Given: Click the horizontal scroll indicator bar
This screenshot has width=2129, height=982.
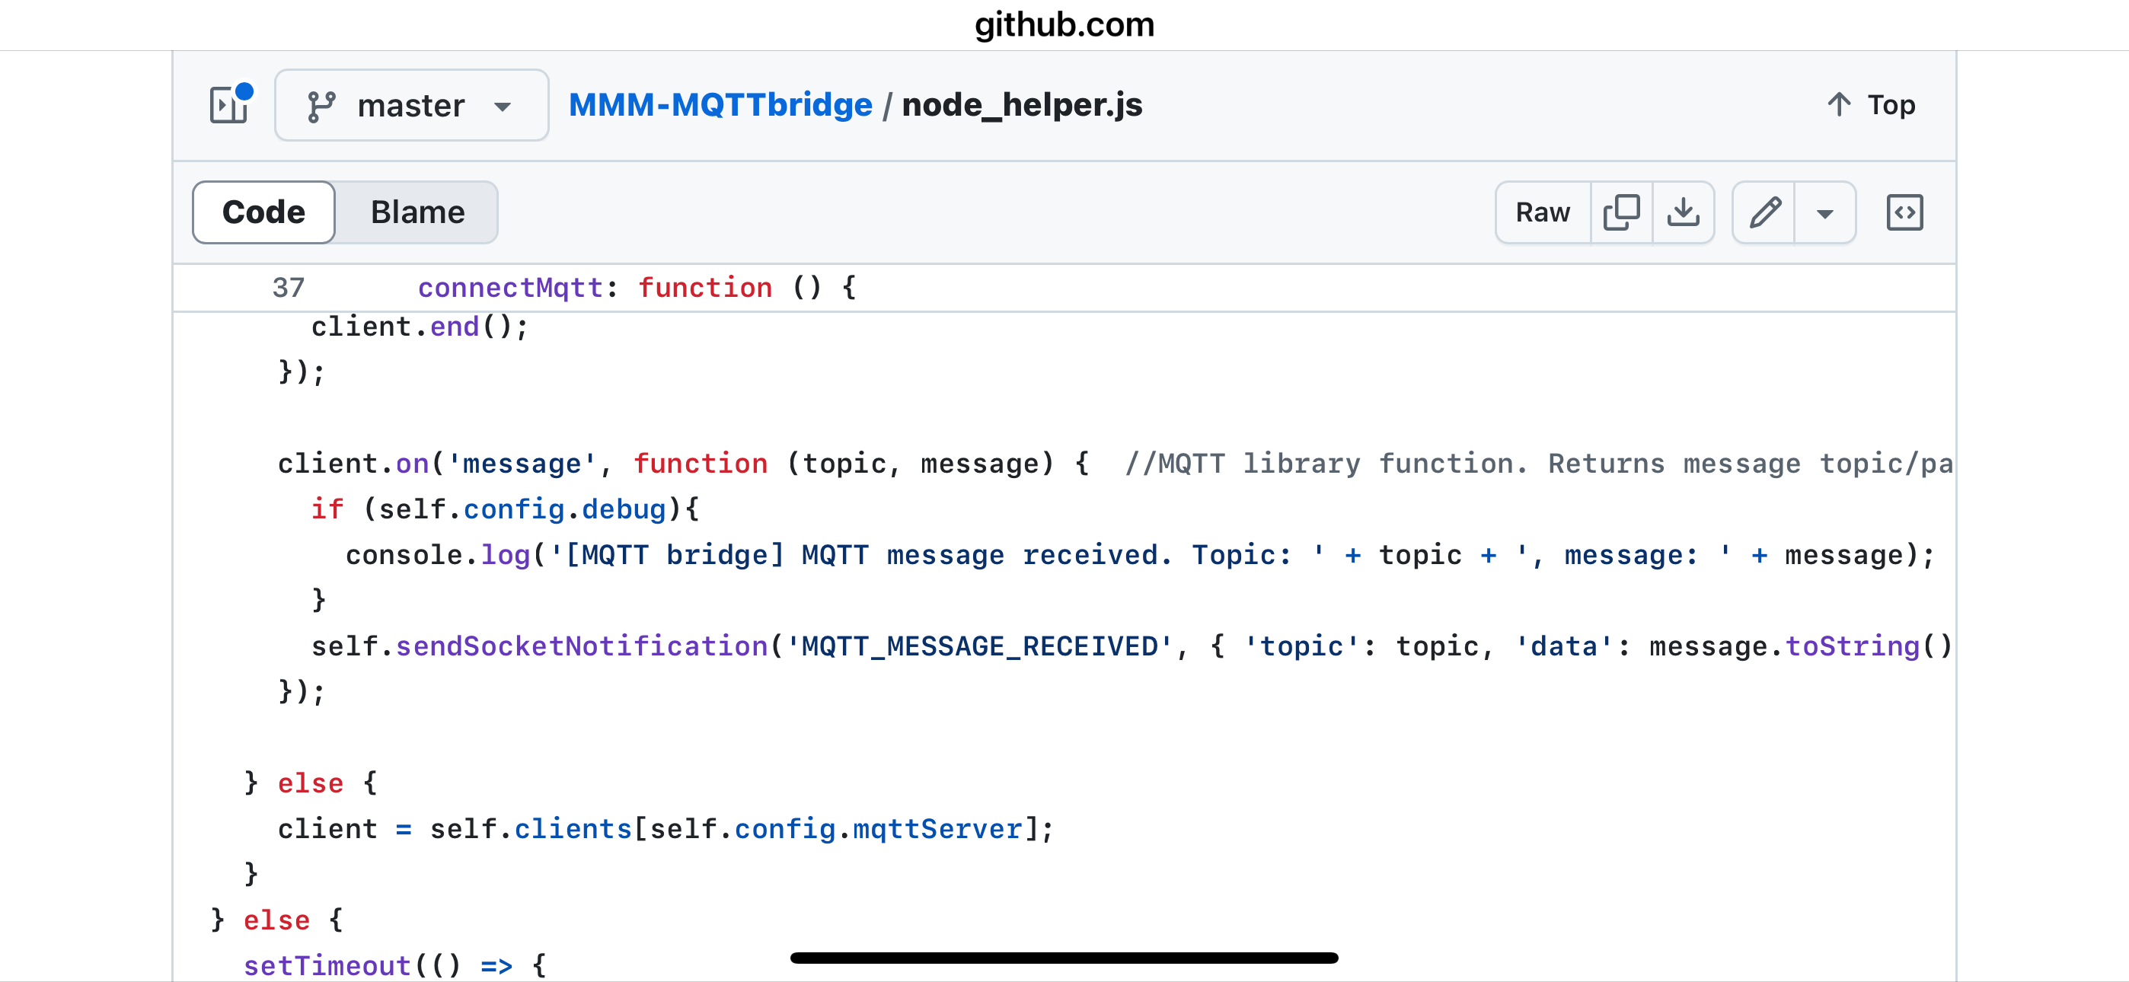Looking at the screenshot, I should (1064, 958).
